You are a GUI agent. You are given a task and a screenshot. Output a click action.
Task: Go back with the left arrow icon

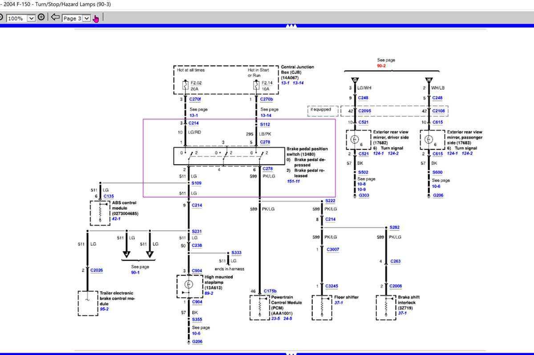pos(55,18)
